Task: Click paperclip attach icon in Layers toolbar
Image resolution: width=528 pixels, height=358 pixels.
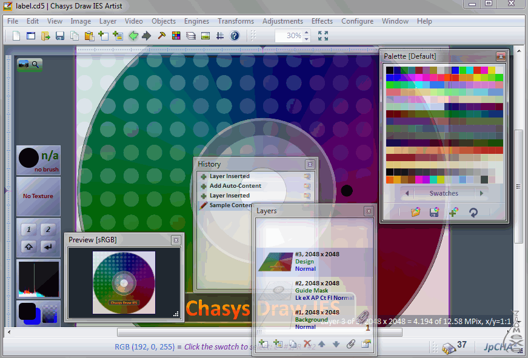Action: click(351, 344)
